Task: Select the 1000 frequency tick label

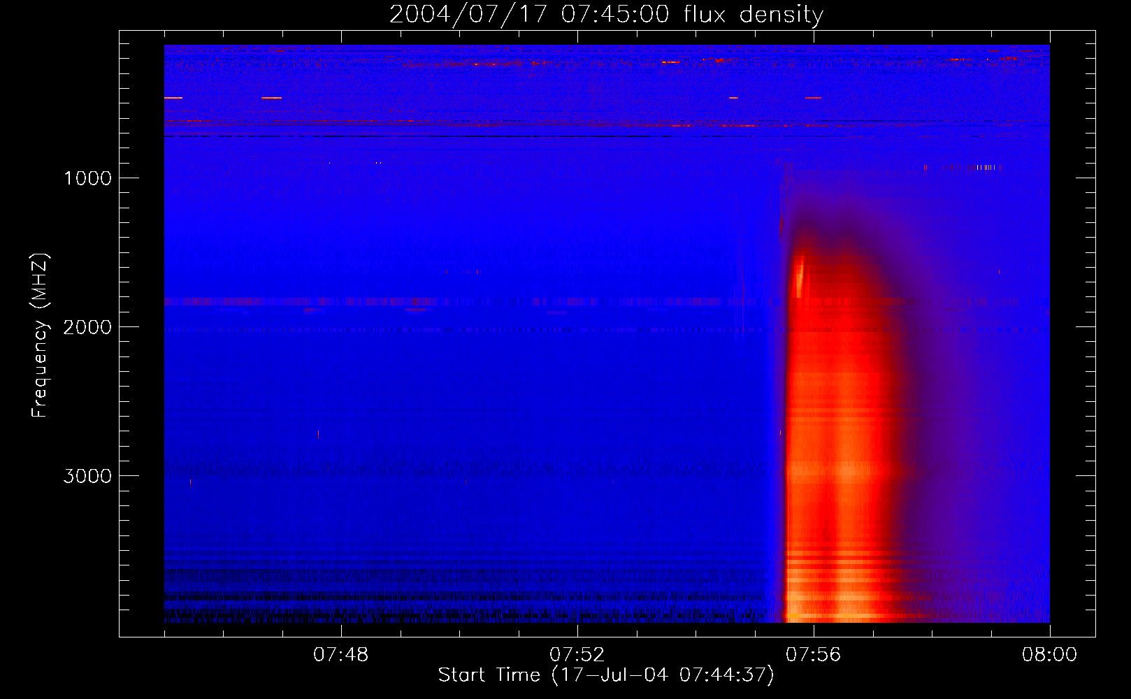Action: click(87, 178)
